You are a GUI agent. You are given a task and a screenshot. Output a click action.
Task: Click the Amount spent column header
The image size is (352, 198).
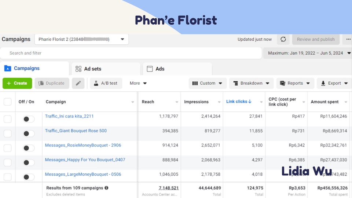[x=324, y=102]
